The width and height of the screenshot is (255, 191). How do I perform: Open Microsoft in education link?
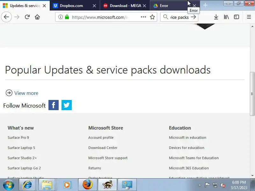[x=187, y=138]
